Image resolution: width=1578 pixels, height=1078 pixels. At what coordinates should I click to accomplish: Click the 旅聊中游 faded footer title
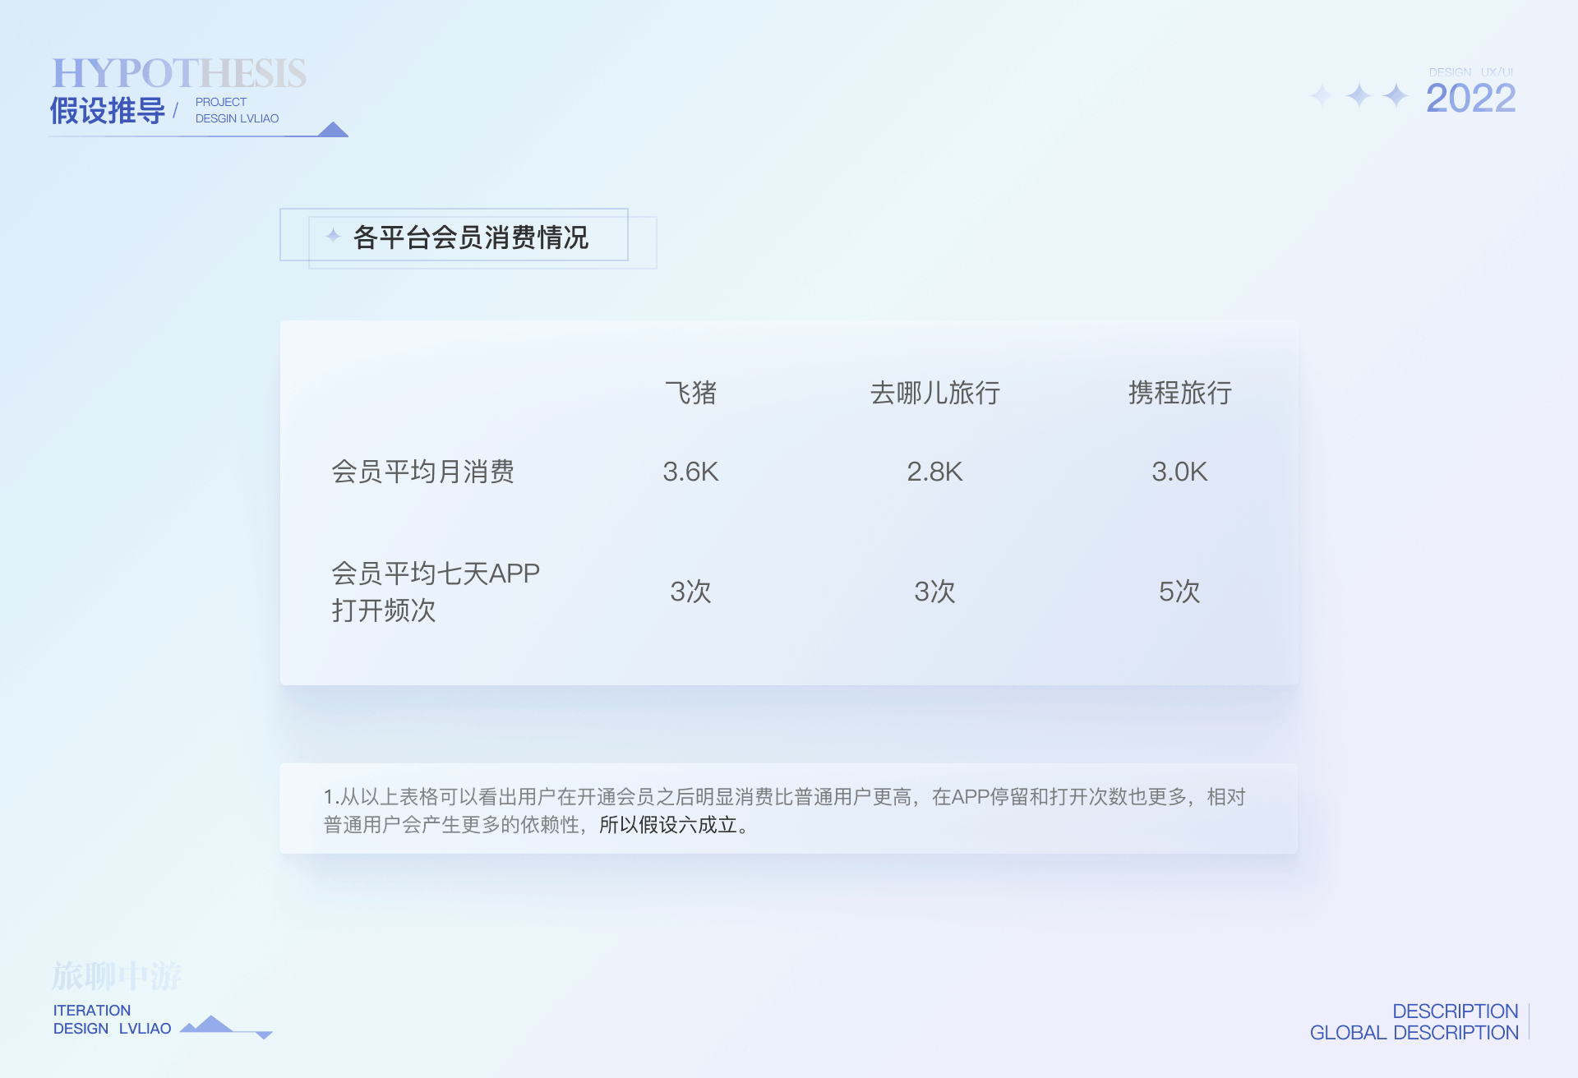pyautogui.click(x=117, y=976)
